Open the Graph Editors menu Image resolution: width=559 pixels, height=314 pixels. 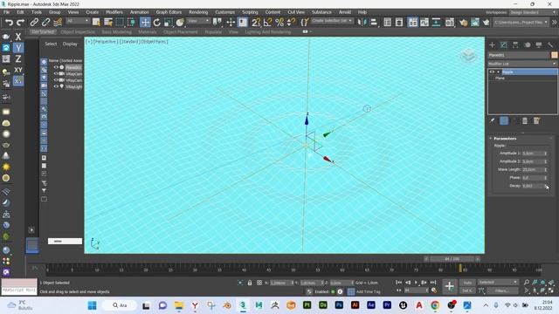pyautogui.click(x=169, y=12)
